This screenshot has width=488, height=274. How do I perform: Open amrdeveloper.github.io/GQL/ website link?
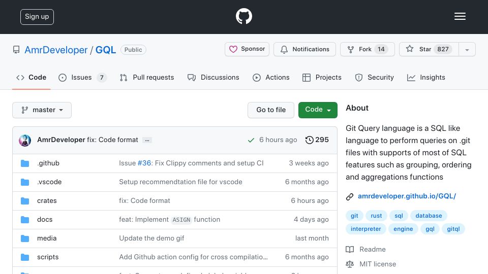pos(407,196)
